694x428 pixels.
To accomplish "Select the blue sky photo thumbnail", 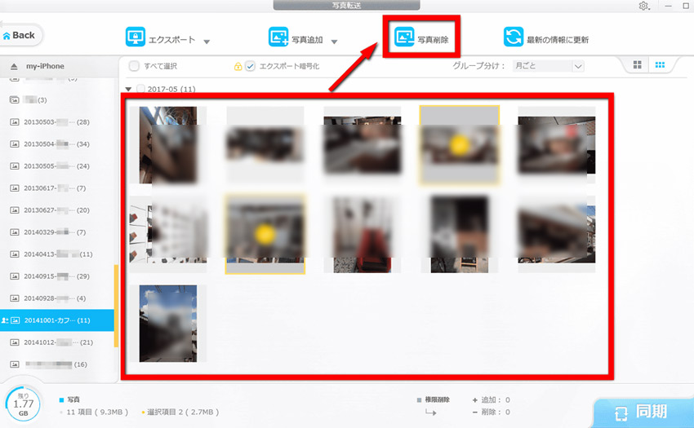I will pyautogui.click(x=168, y=324).
